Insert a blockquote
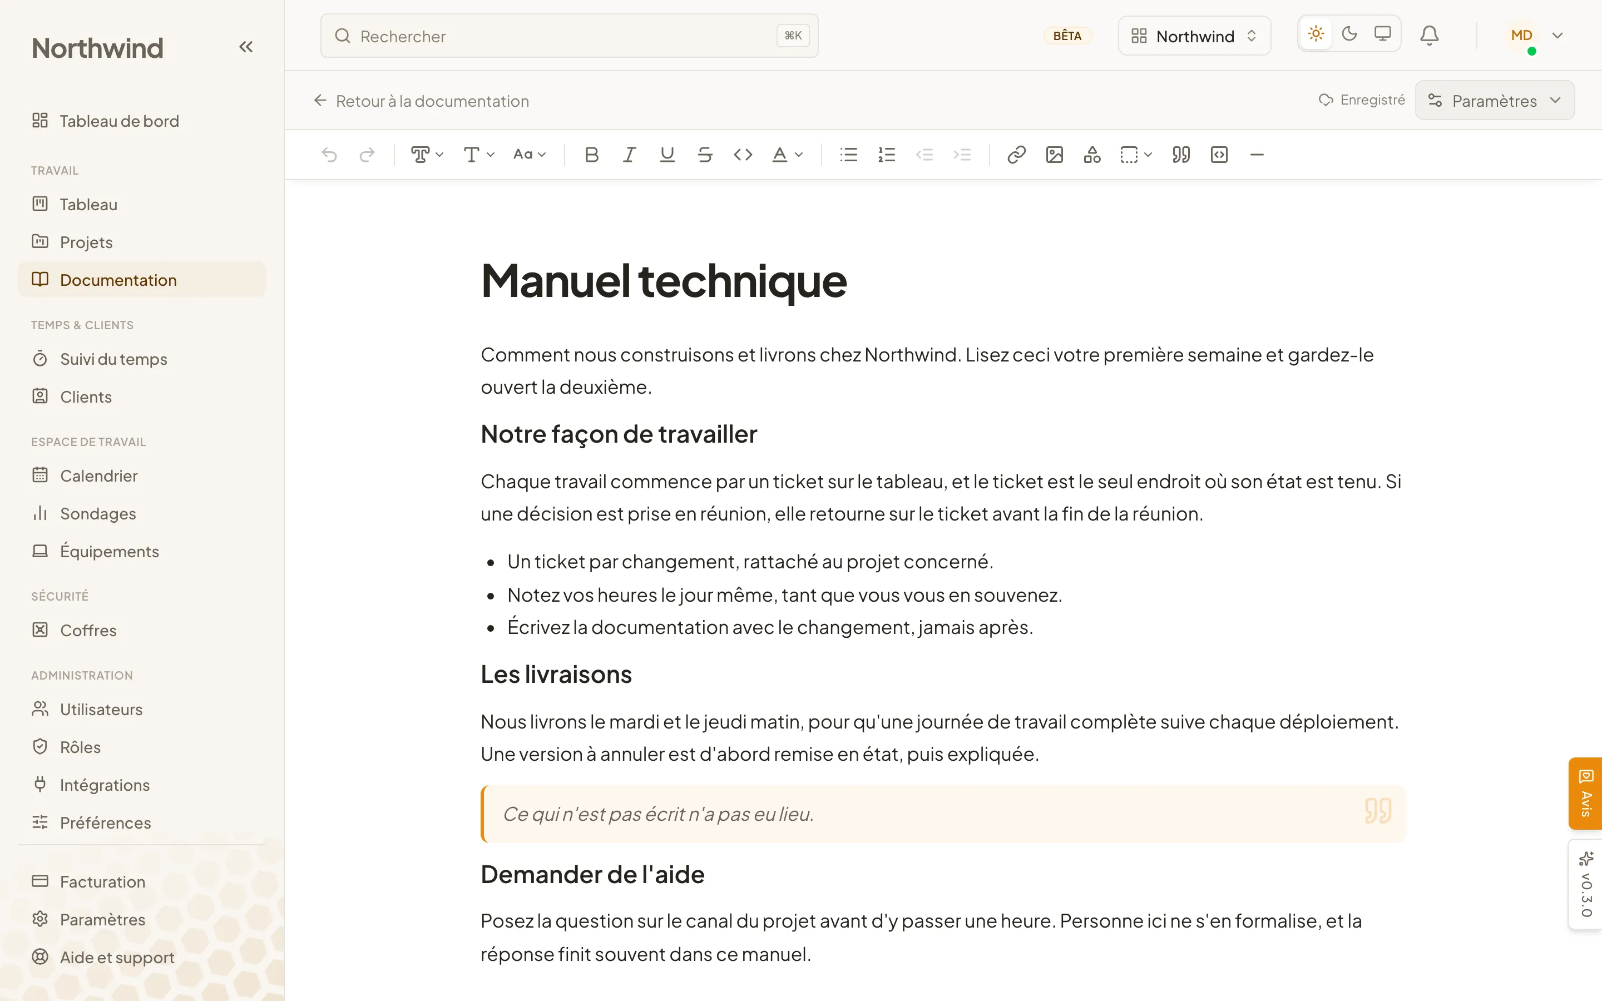The height and width of the screenshot is (1001, 1602). [1181, 155]
